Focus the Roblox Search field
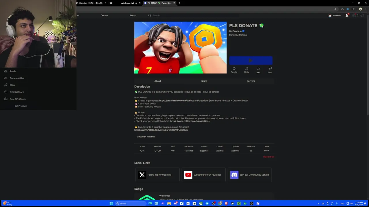 pos(193,16)
